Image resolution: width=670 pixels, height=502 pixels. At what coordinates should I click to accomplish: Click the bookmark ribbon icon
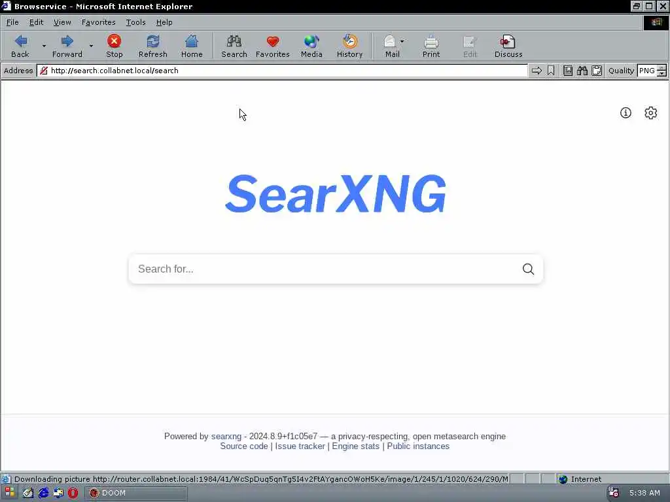click(x=551, y=71)
